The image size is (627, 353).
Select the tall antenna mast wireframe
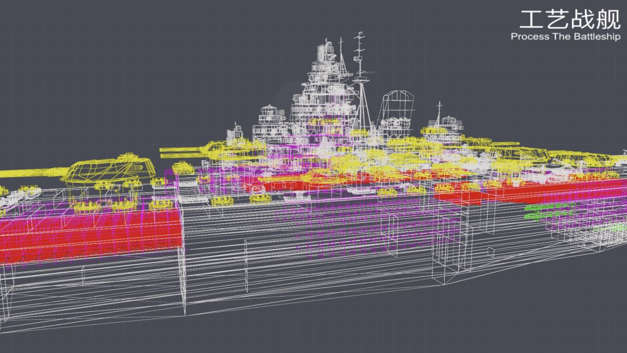(x=361, y=80)
